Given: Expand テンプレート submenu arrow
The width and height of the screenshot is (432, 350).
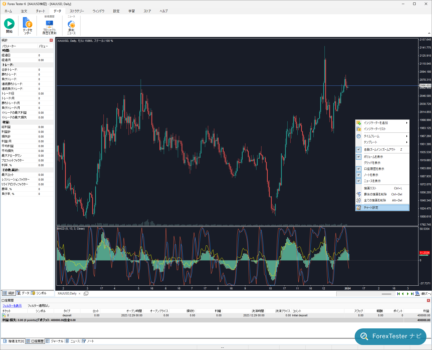Looking at the screenshot, I should point(407,142).
